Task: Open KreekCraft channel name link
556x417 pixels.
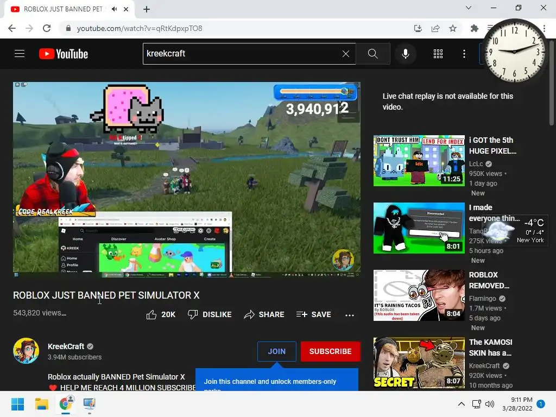Action: point(66,346)
